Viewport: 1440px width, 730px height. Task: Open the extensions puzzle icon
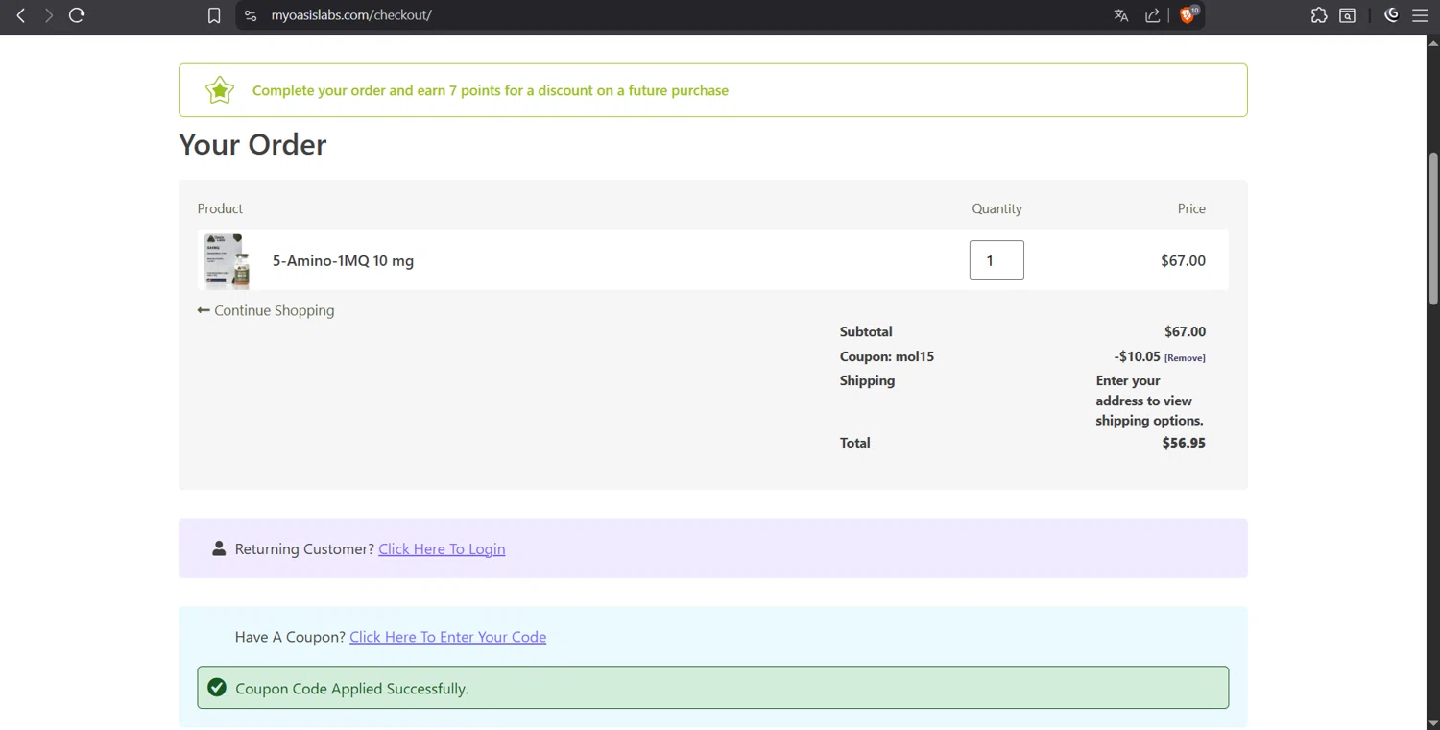click(x=1319, y=15)
